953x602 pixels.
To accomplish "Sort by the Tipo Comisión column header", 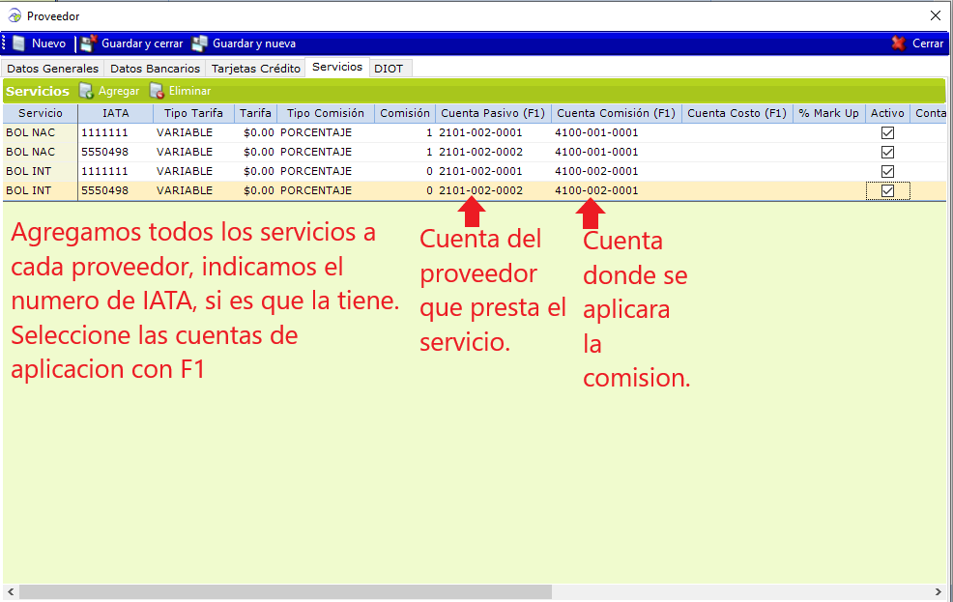I will point(326,113).
